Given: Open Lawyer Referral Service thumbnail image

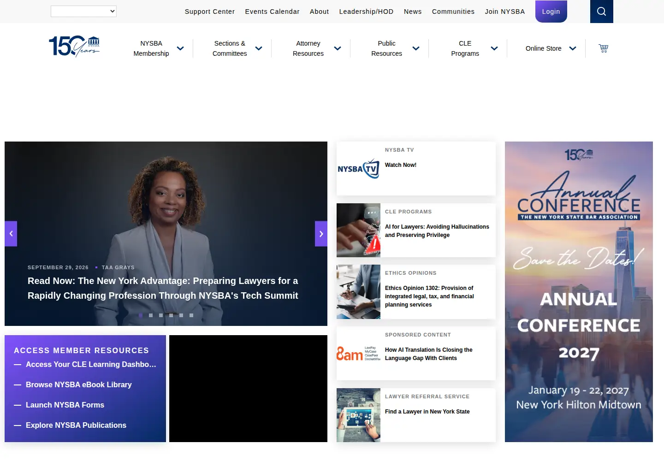Looking at the screenshot, I should [x=358, y=415].
